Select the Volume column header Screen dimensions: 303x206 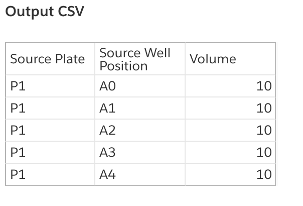point(230,59)
